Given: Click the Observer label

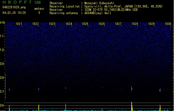Looking at the screenshot, I should [x=56, y=3].
